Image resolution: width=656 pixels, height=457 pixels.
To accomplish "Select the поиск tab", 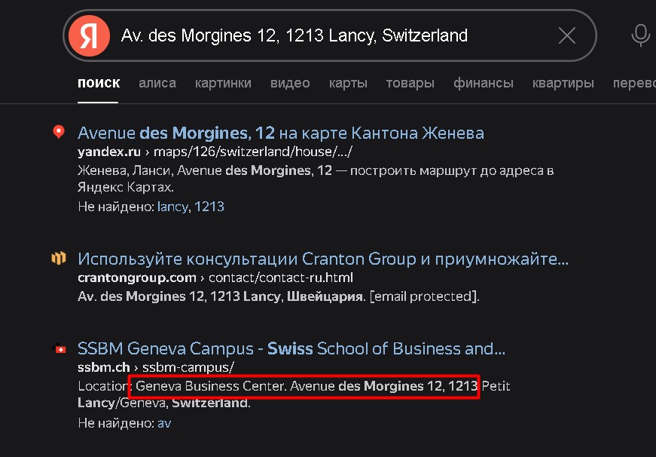I will [98, 83].
